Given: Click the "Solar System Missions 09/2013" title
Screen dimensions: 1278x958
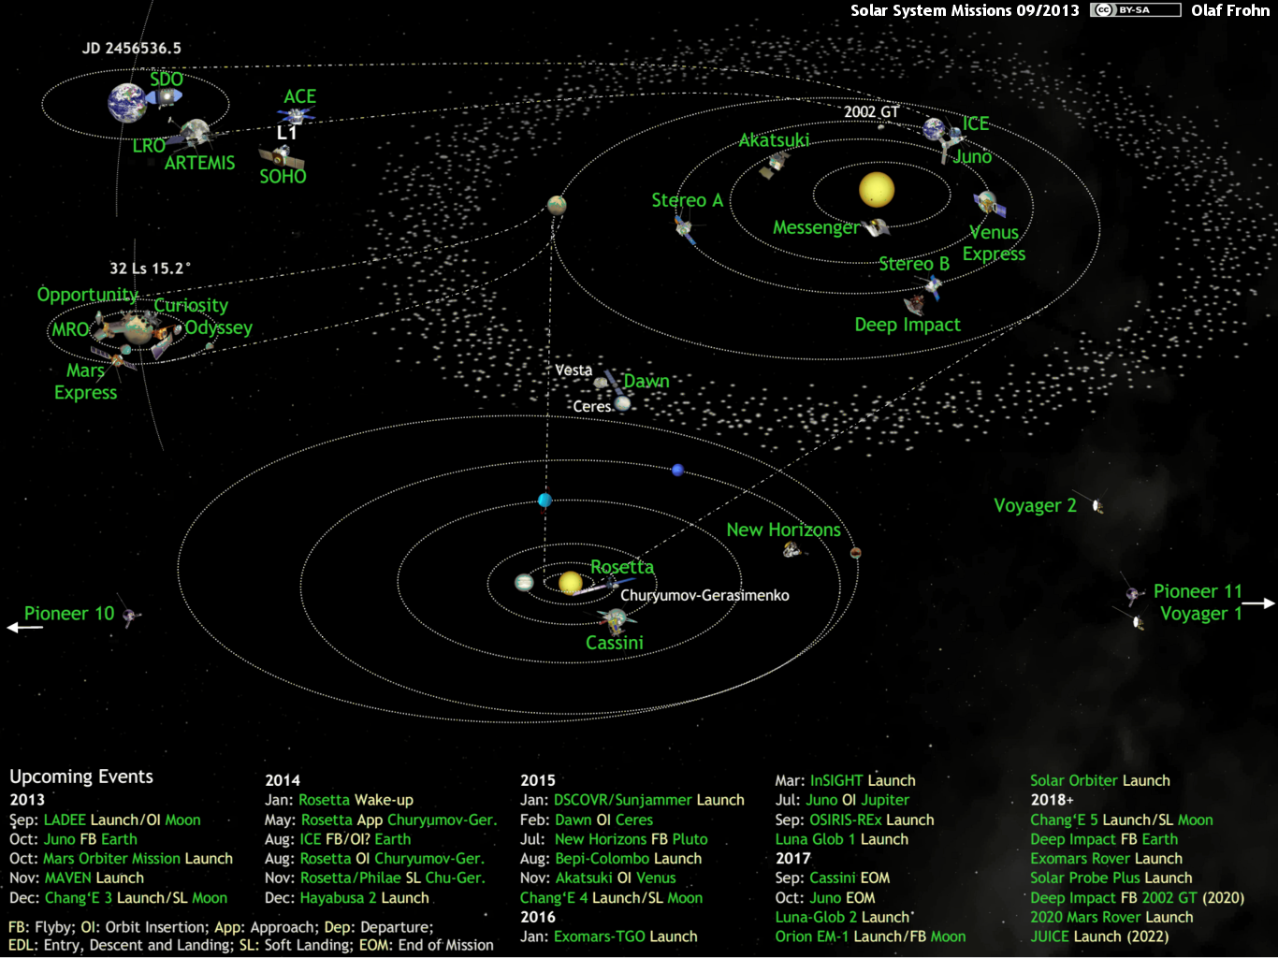Looking at the screenshot, I should (x=965, y=10).
